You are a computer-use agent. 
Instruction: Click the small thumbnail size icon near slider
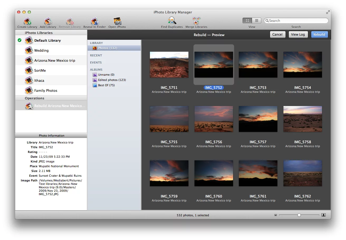[x=276, y=215]
